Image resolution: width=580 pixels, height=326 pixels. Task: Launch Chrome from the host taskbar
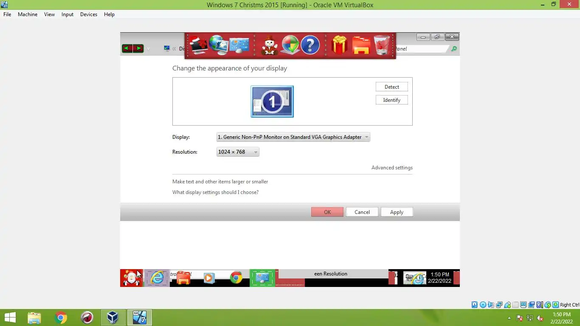(x=61, y=318)
